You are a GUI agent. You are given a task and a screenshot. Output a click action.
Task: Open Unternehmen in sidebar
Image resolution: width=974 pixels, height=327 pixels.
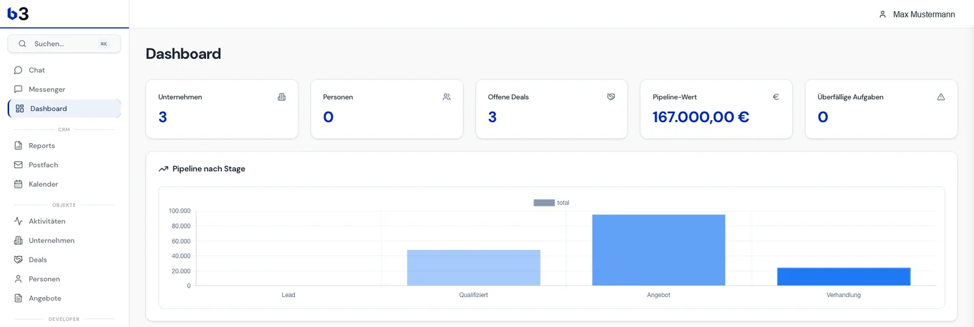pos(64,241)
